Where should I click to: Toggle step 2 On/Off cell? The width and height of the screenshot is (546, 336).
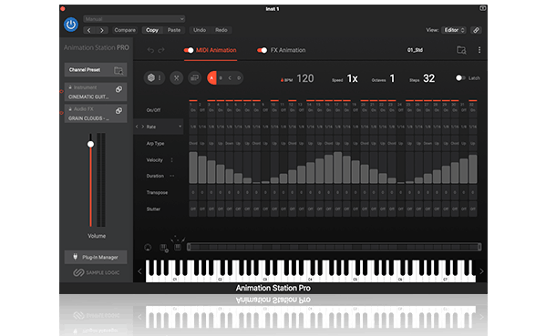pos(202,110)
